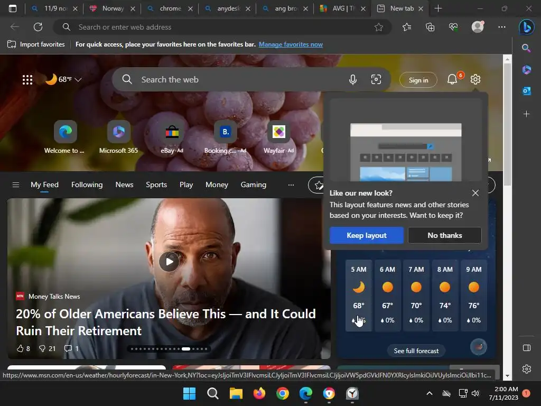Click the browser refresh button

(38, 27)
